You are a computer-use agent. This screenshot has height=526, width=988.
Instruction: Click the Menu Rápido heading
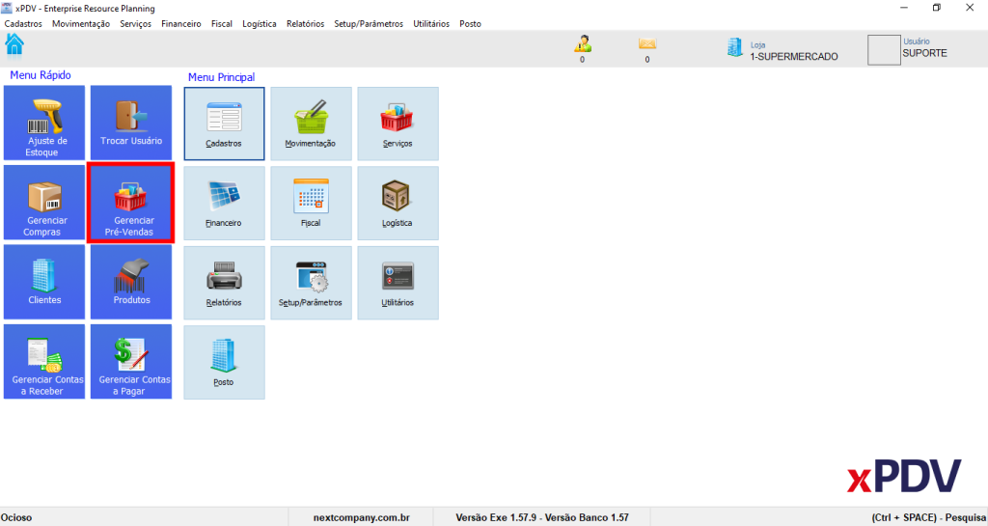41,75
